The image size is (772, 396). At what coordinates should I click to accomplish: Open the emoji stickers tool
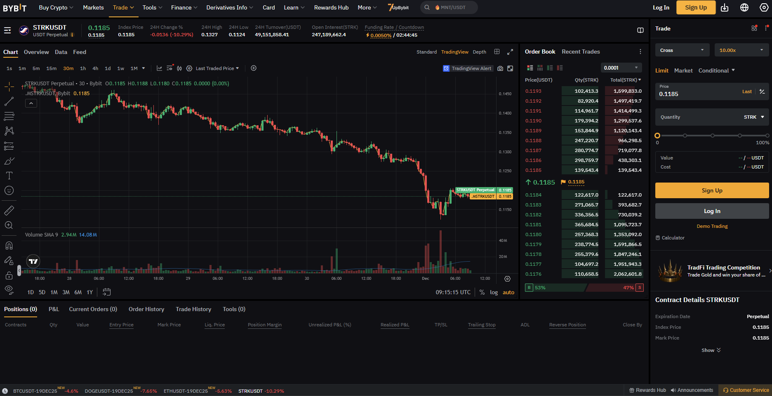[9, 190]
